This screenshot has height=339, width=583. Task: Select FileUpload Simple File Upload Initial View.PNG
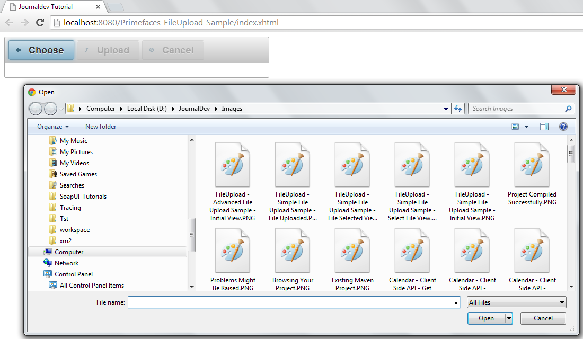tap(472, 182)
